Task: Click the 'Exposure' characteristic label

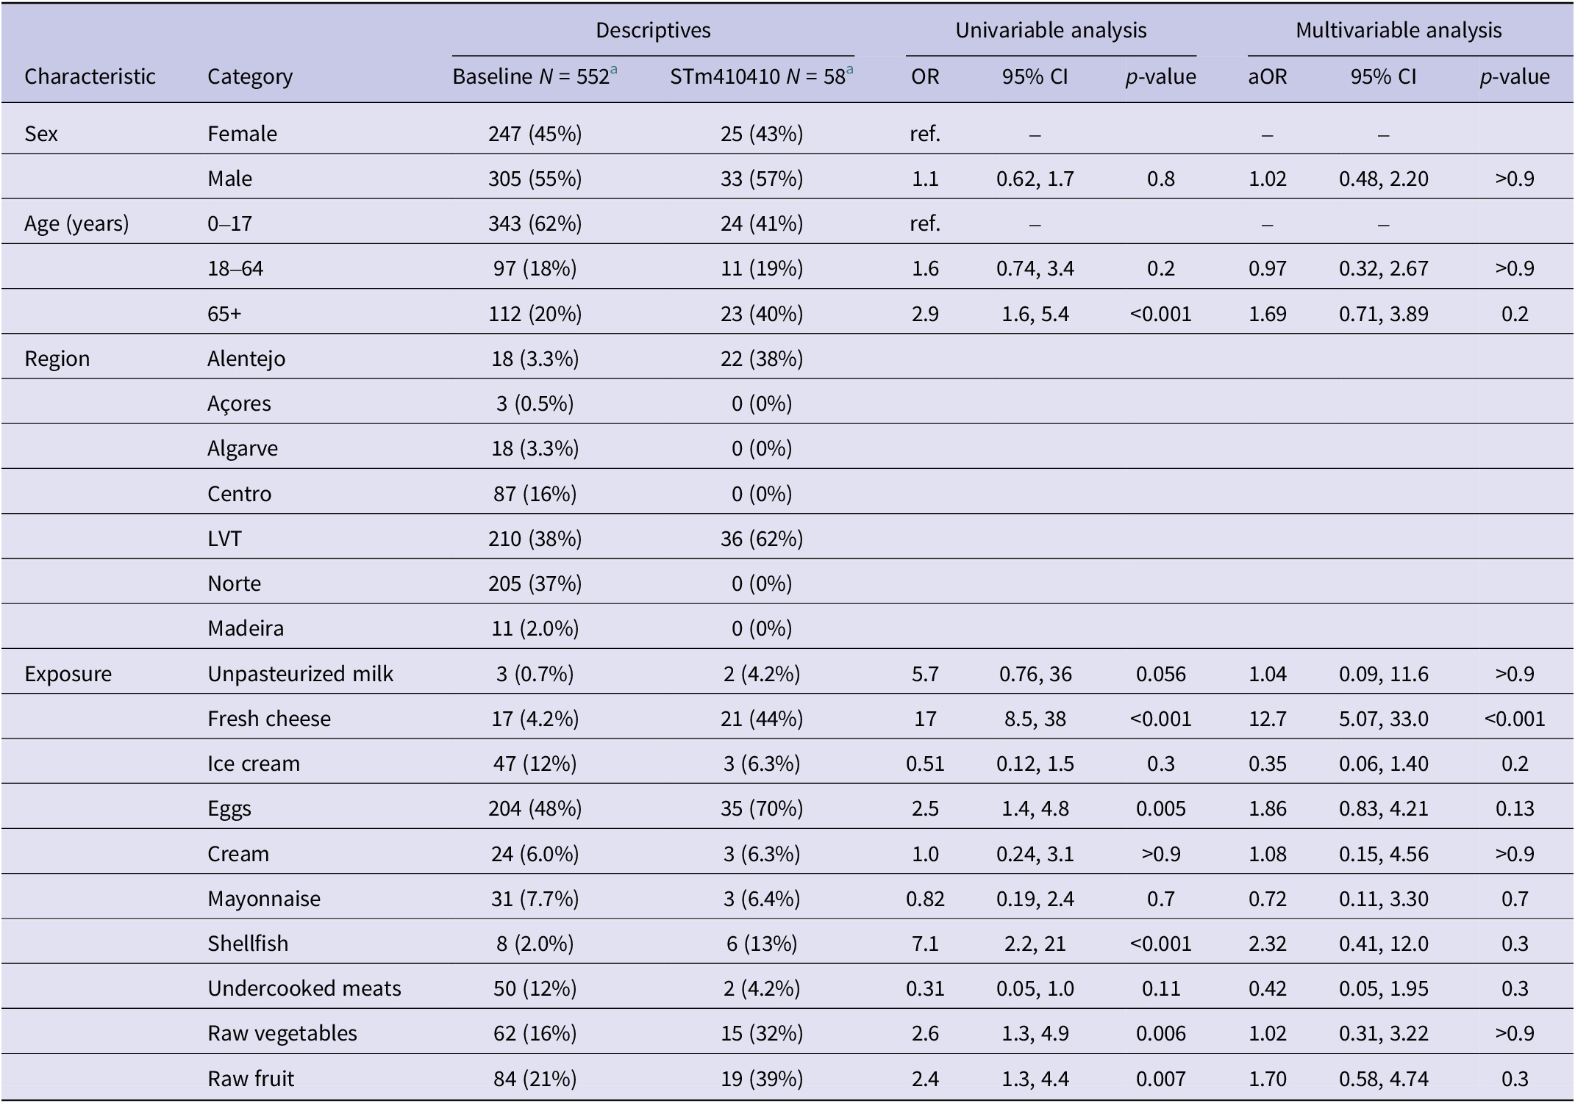Action: (68, 674)
